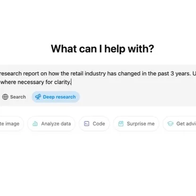Image resolution: width=196 pixels, height=196 pixels.
Task: Toggle off the Deep research pill
Action: click(x=56, y=97)
